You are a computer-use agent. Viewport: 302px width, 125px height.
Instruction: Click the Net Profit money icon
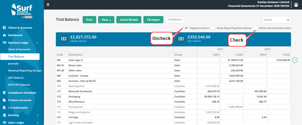(181, 39)
